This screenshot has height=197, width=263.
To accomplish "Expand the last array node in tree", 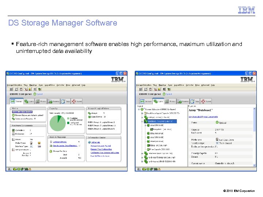I will 142,162.
